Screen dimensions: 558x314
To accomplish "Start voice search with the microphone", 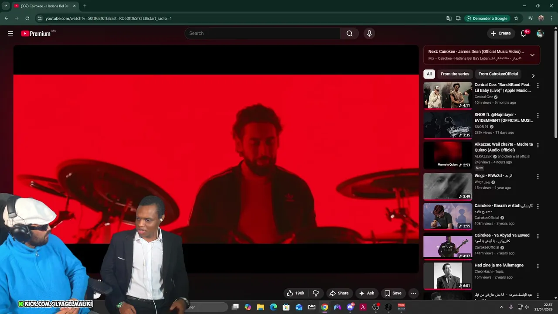I will pyautogui.click(x=369, y=34).
